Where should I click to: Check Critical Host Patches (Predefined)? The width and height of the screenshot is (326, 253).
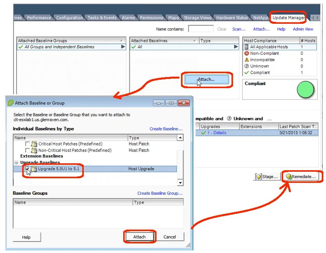[27, 144]
